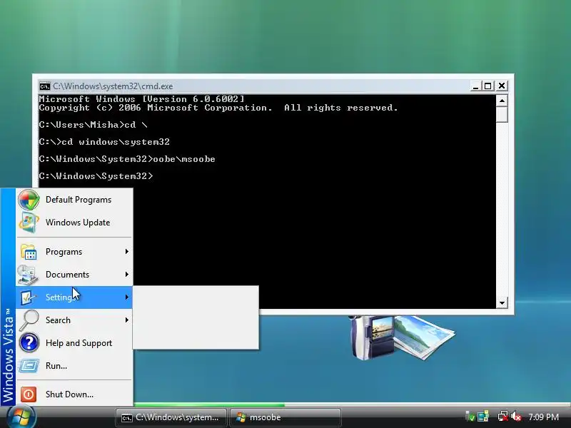Click cmd scrollbar up arrow

pyautogui.click(x=502, y=101)
